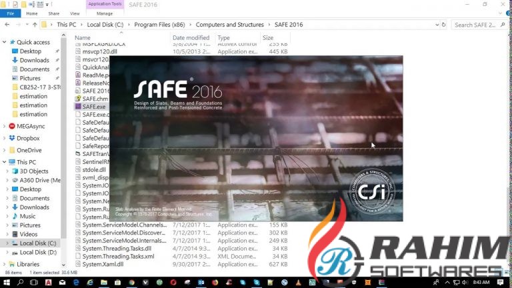Click Local Disk (C:) in the address breadcrumb

(105, 25)
